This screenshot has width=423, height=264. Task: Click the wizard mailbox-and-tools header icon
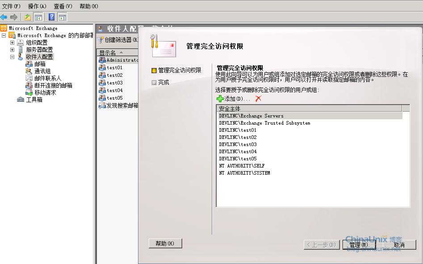[x=163, y=46]
